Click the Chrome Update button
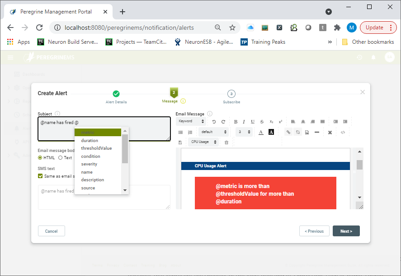 click(x=378, y=28)
